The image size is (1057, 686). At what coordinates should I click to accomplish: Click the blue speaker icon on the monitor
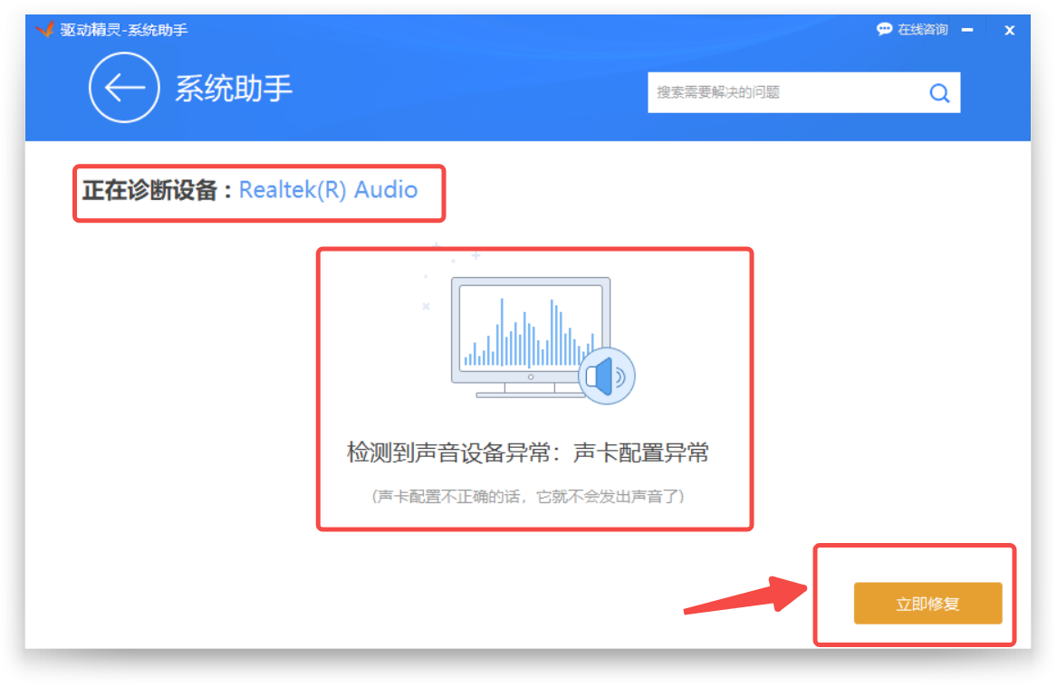[606, 375]
